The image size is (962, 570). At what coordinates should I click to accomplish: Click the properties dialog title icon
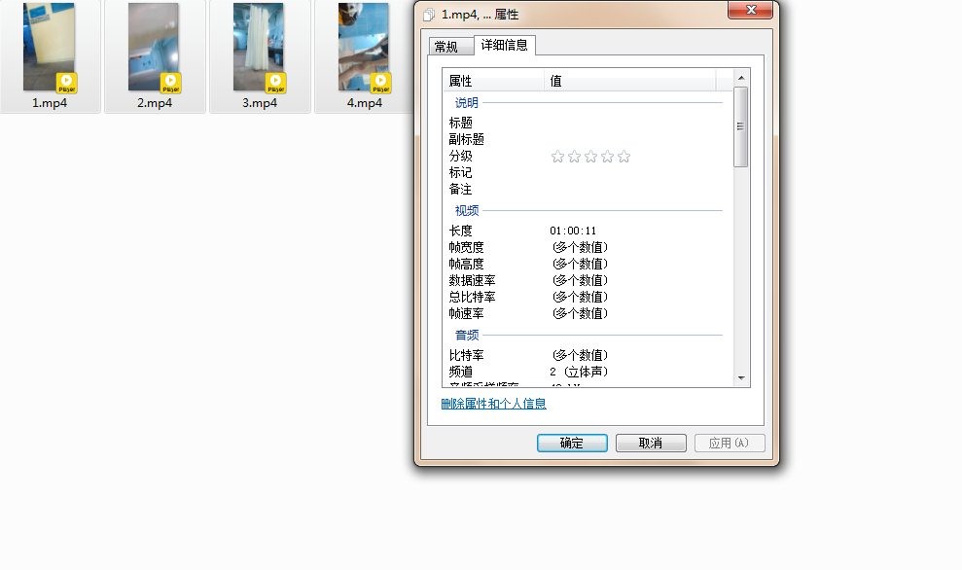click(429, 15)
